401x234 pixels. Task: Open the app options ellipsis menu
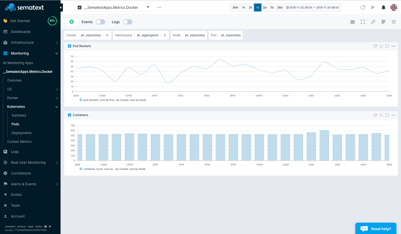point(159,7)
